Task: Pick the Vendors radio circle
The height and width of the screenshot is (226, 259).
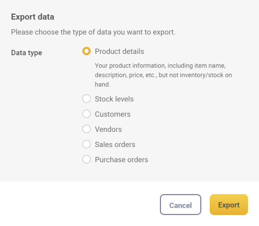Action: 87,129
